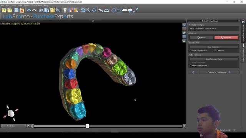Select Maxilla as the active jaw
The height and width of the screenshot is (138, 246).
(201, 38)
